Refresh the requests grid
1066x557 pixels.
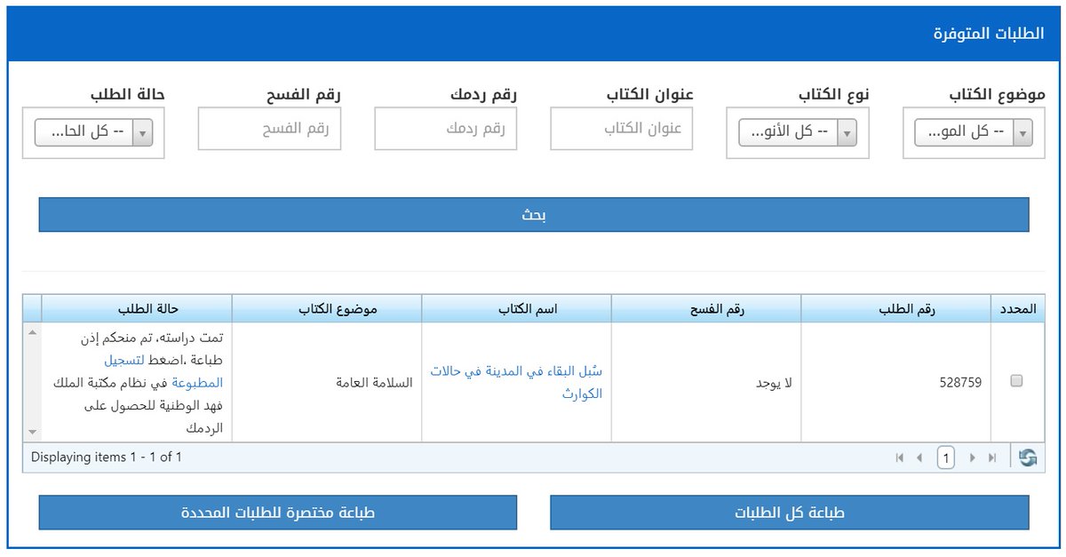pos(1028,458)
